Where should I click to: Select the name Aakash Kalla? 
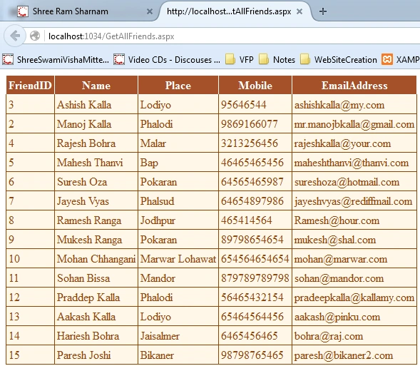[86, 317]
